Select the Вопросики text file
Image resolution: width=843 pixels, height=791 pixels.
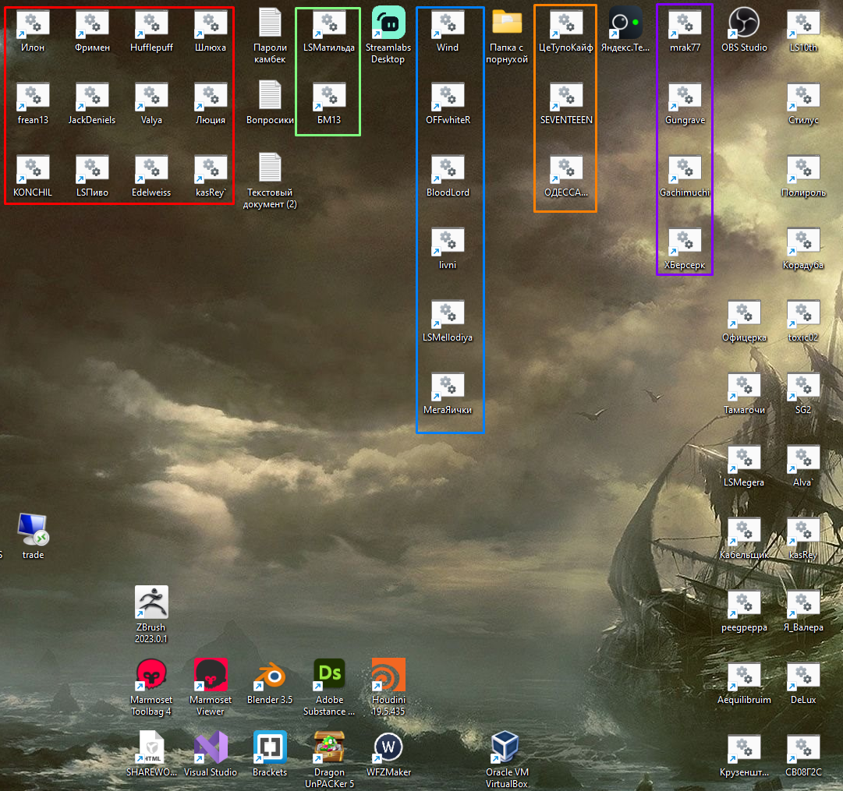point(270,95)
